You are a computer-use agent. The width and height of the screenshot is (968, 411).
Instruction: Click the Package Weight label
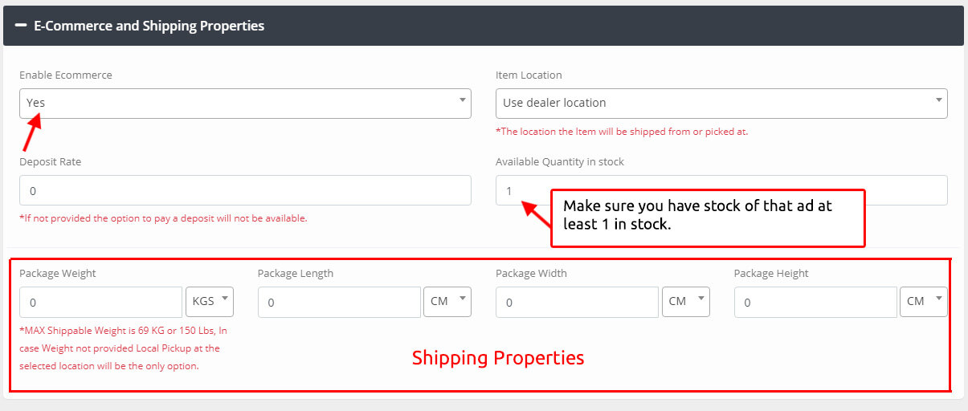(x=57, y=273)
